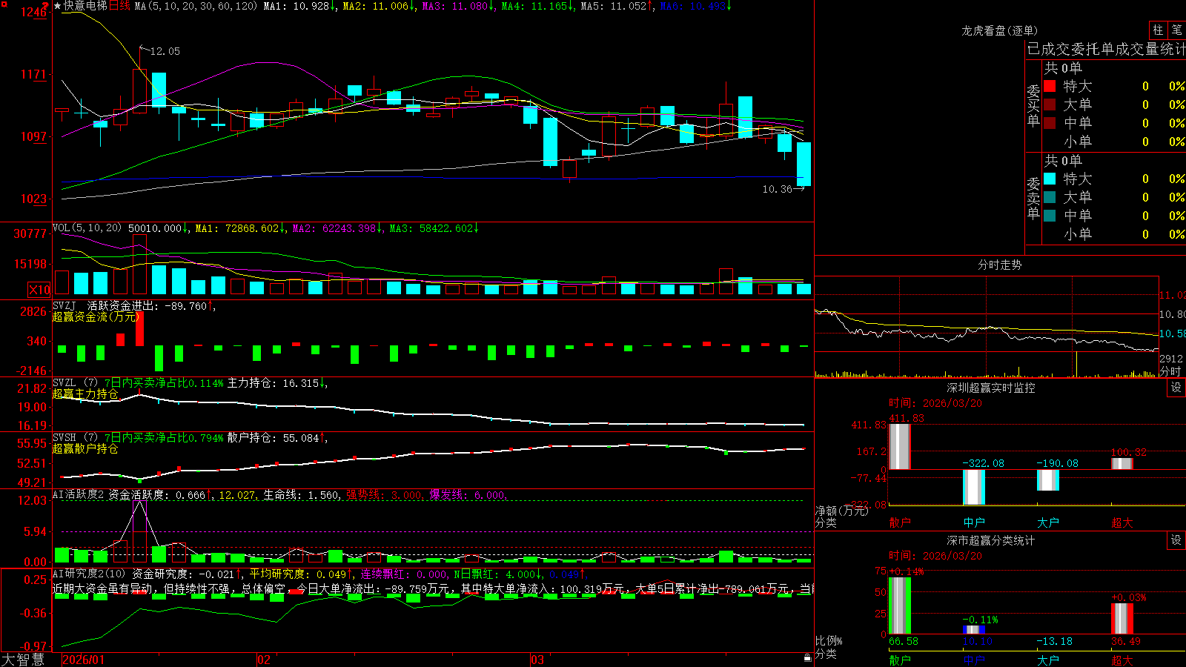Click the 中户 category label under 深圳超赢实时监控
The width and height of the screenshot is (1186, 667).
[974, 522]
